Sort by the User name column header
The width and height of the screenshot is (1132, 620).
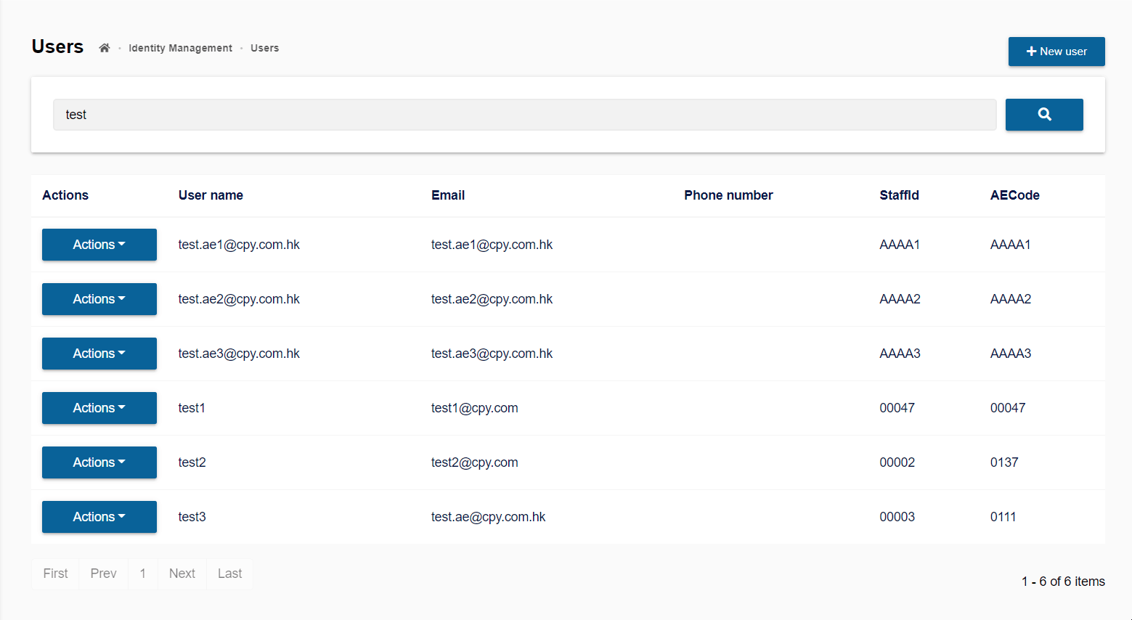click(211, 195)
